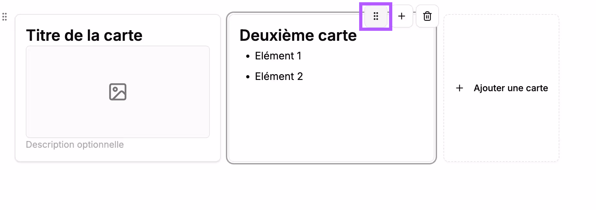Click the plus icon inside Ajouter une carte
The width and height of the screenshot is (596, 210).
click(x=459, y=88)
